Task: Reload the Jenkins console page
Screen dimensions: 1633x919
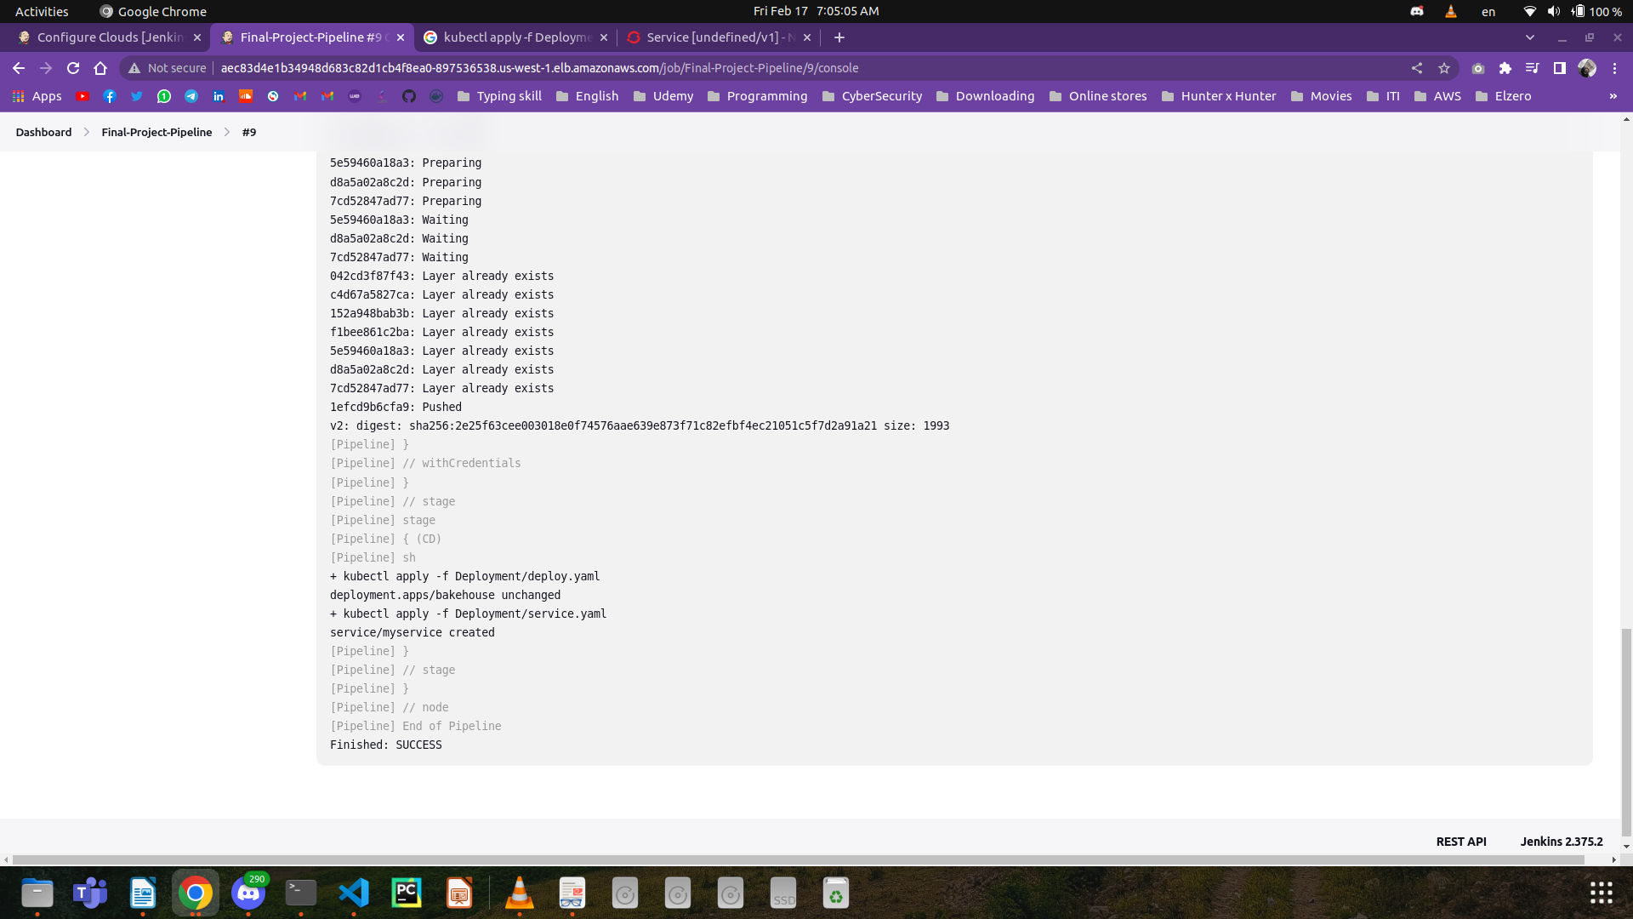Action: point(73,68)
